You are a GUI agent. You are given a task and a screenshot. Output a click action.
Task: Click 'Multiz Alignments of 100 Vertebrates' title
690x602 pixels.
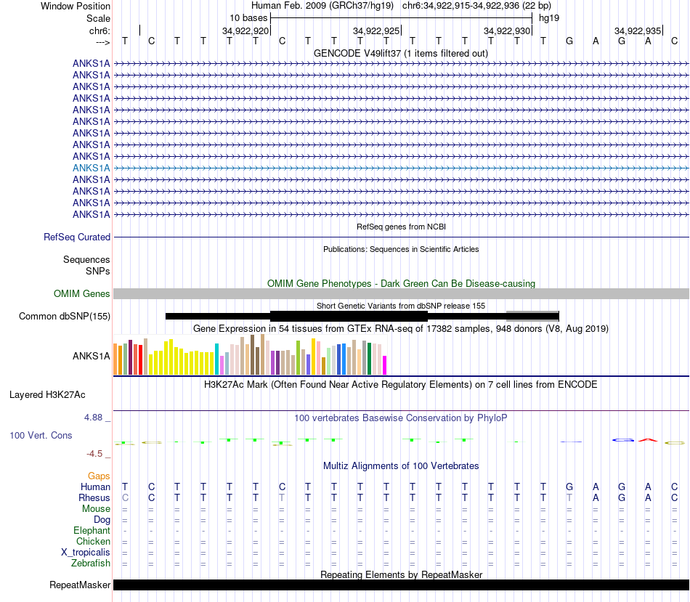click(x=401, y=466)
